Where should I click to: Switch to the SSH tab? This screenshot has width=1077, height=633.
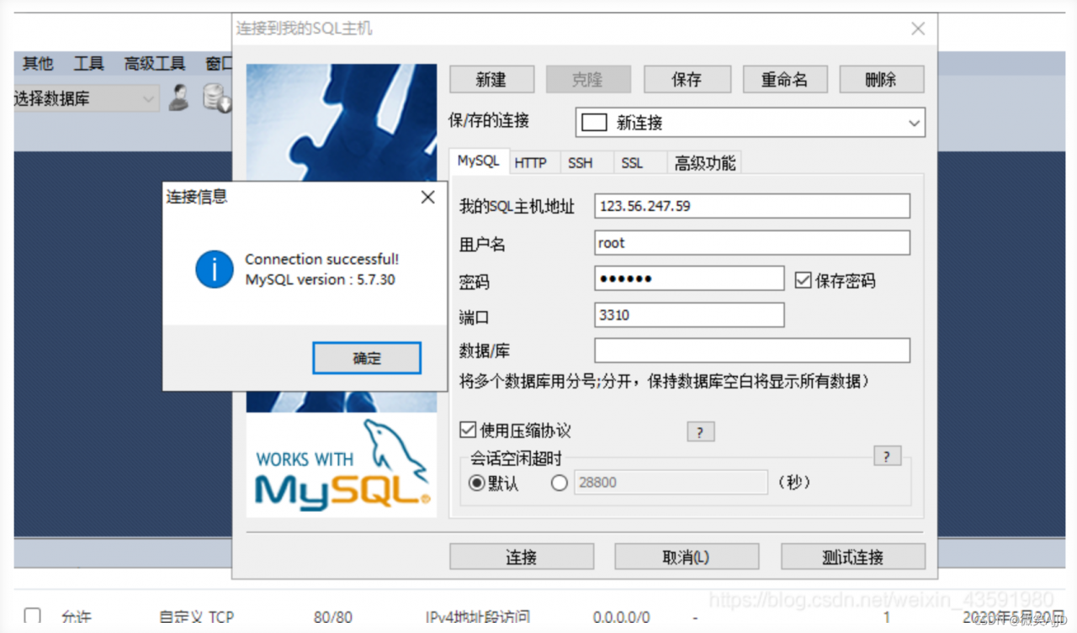580,163
